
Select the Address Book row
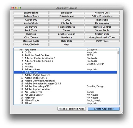pyautogui.click(x=65, y=69)
